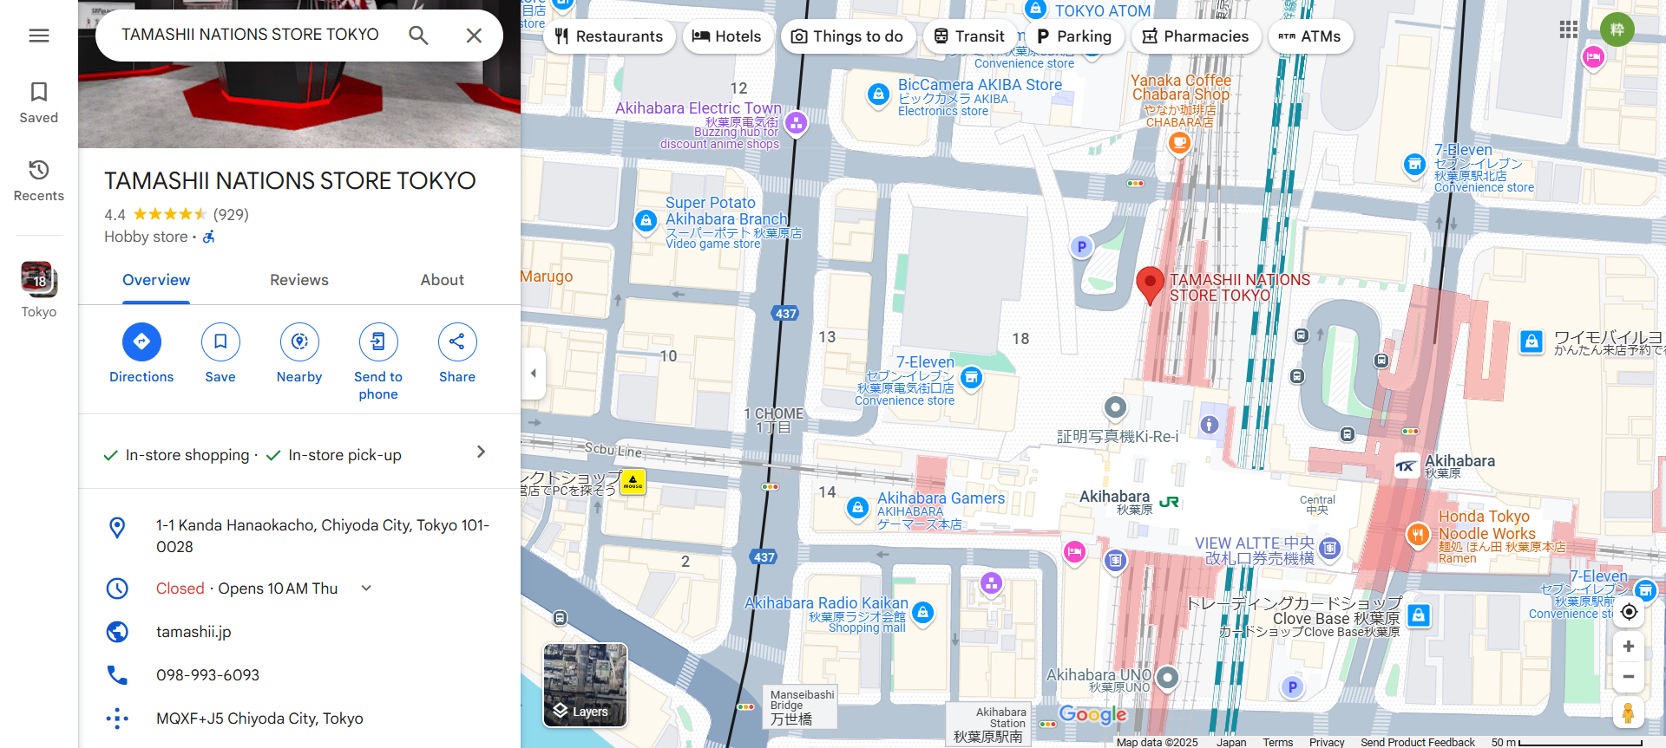Click the Directions icon button
1666x748 pixels.
coord(141,342)
